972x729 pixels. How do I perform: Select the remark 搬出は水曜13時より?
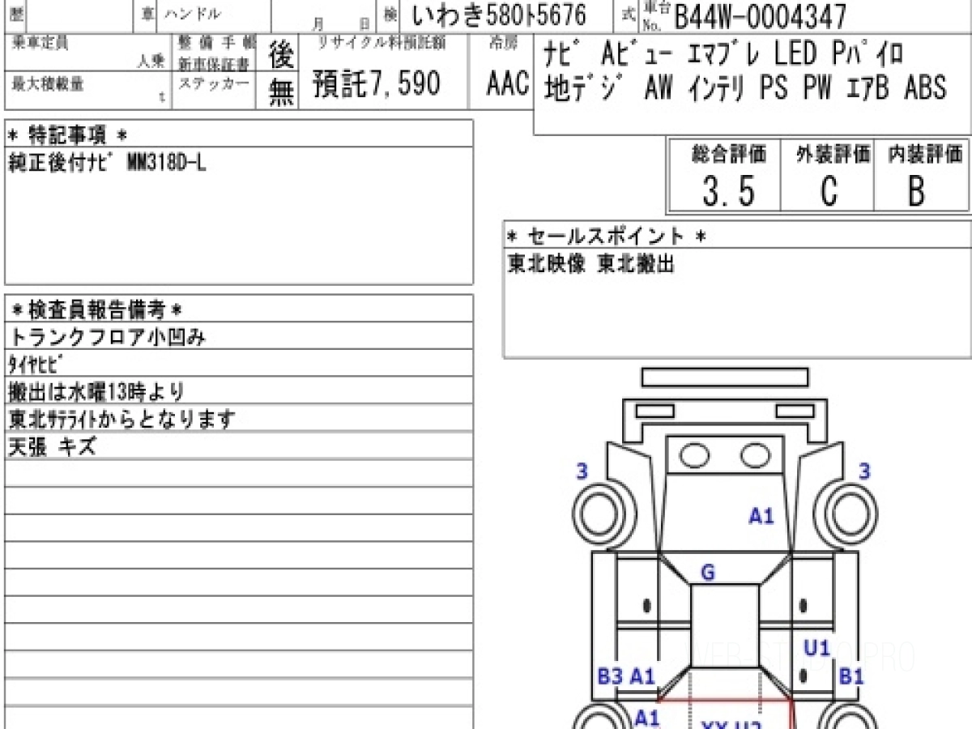click(x=97, y=392)
